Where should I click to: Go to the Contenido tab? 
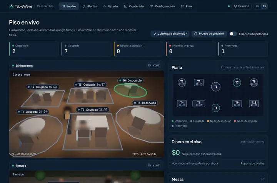point(134,7)
